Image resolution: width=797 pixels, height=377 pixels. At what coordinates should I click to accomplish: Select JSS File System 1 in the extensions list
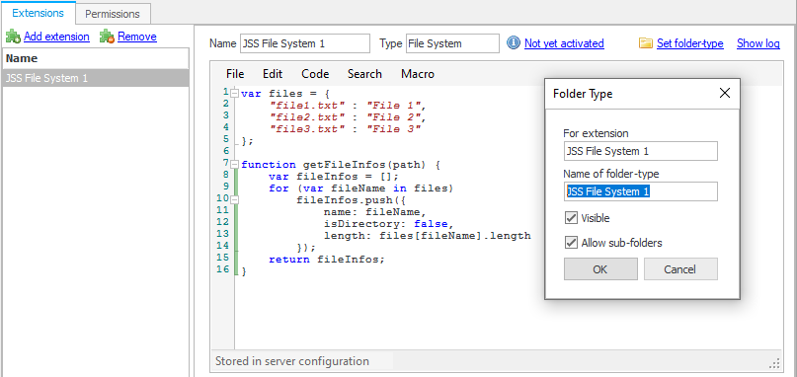pyautogui.click(x=96, y=78)
